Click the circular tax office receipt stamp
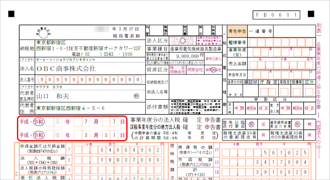 [44, 34]
